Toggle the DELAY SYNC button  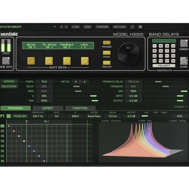(x=9, y=86)
